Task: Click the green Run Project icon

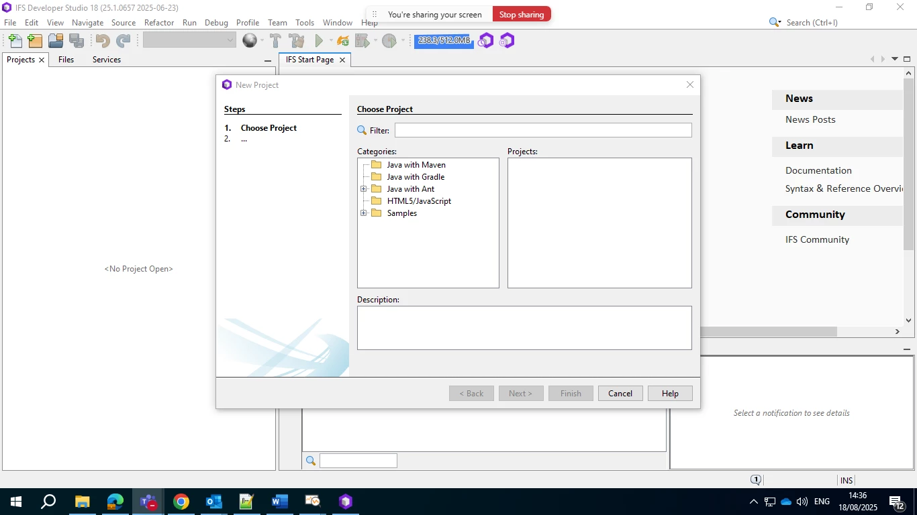Action: [x=320, y=41]
